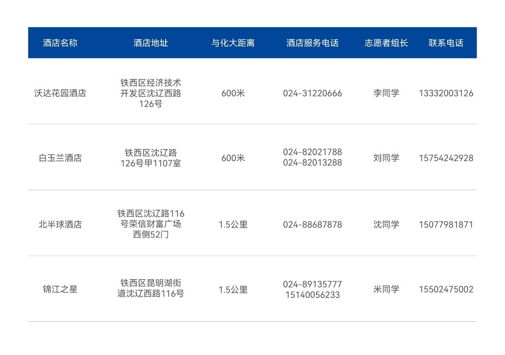505x355 pixels.
Task: Click the address containing 荣信财富广场
Action: (x=151, y=224)
